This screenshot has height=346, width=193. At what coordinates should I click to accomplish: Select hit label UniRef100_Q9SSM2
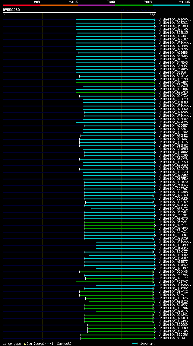173,176
